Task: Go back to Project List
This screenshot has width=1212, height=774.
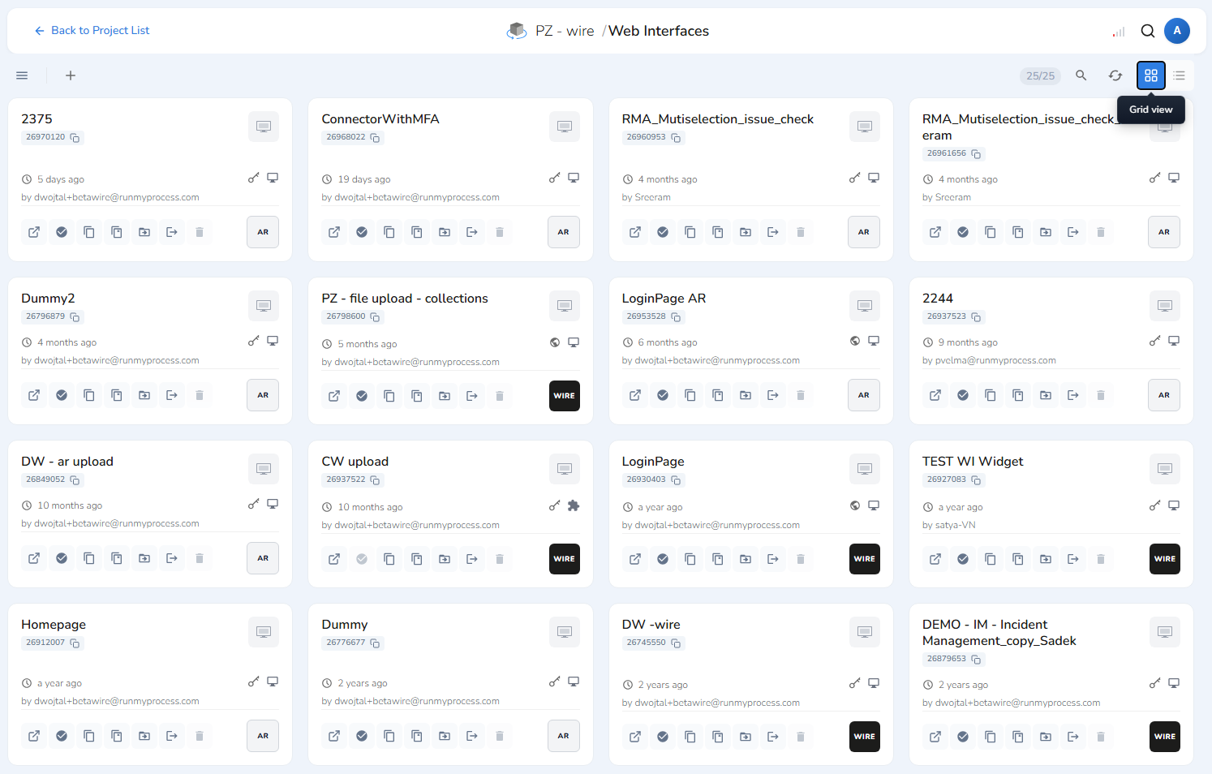Action: click(x=92, y=31)
